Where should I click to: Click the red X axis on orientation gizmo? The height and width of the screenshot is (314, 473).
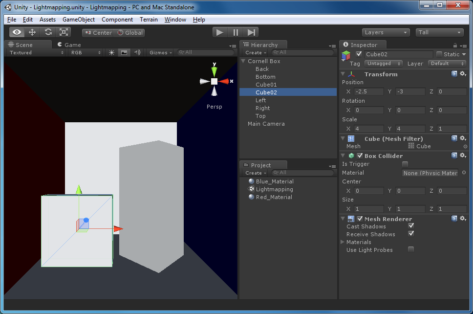coord(224,81)
